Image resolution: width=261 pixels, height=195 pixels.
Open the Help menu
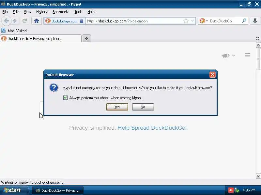pyautogui.click(x=91, y=12)
